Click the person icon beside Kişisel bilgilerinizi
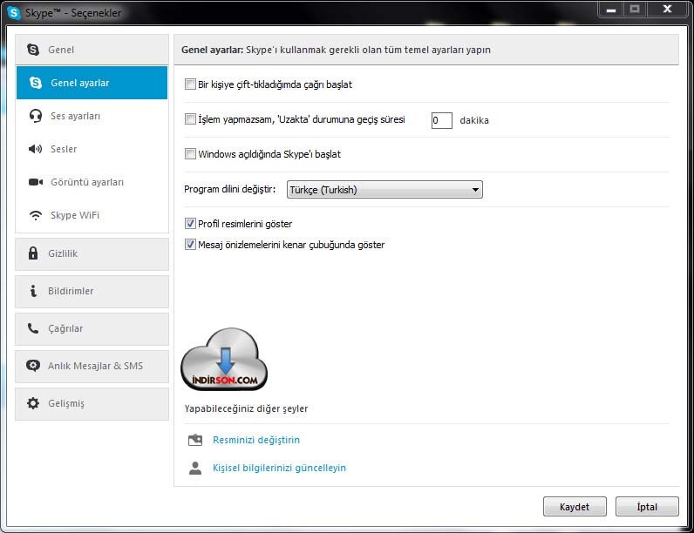The width and height of the screenshot is (694, 533). point(195,468)
